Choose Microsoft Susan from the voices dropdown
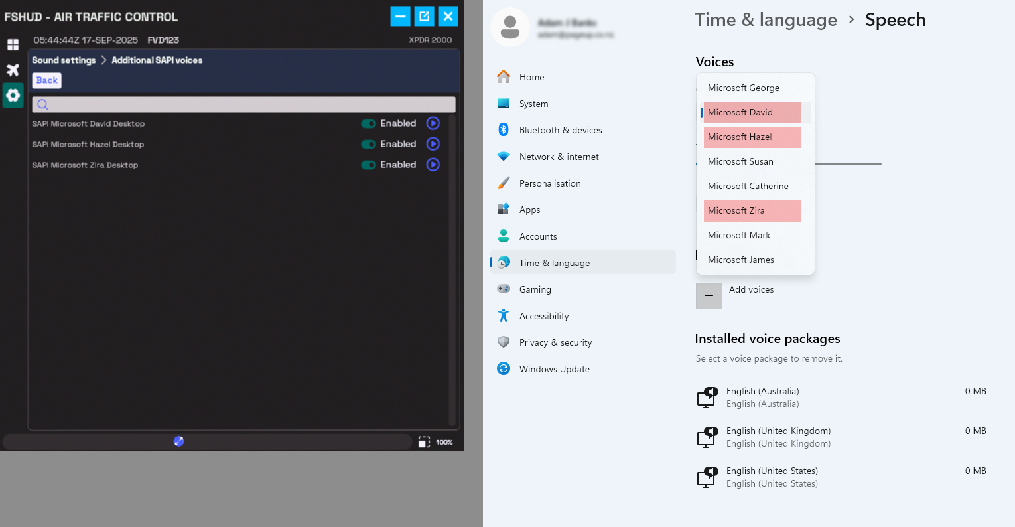The image size is (1015, 527). [755, 161]
